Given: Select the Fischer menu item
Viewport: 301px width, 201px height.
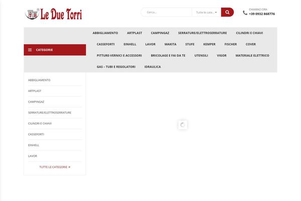Looking at the screenshot, I should pos(231,44).
